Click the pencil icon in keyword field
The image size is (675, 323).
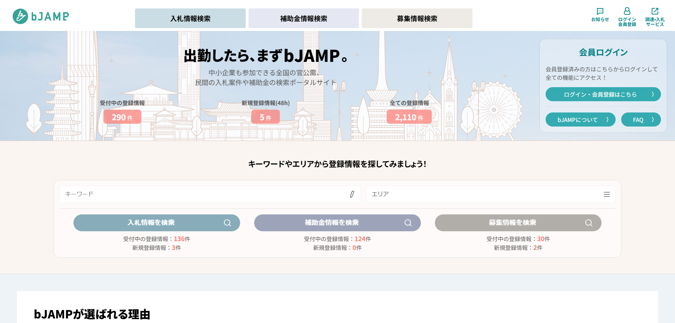click(352, 194)
